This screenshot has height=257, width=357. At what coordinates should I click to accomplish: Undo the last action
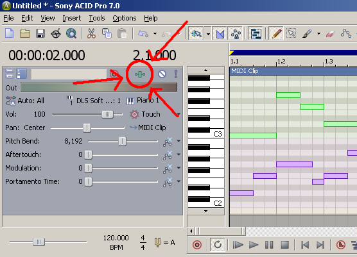click(143, 33)
